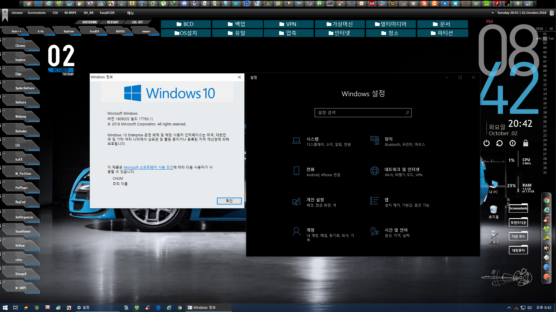
Task: Open the SN_BR menu item
Action: coord(88,13)
